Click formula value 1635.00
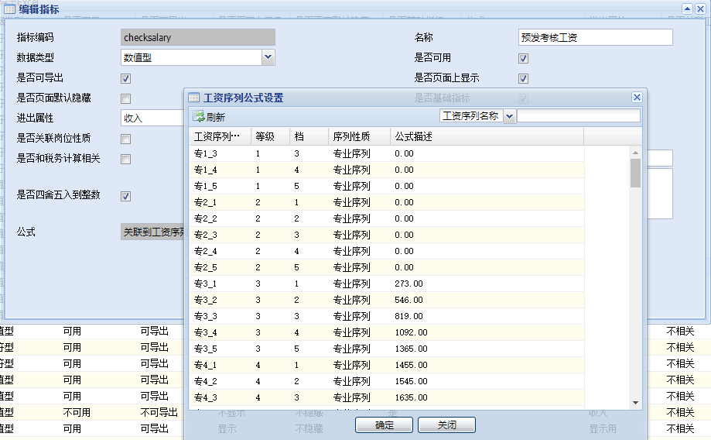This screenshot has height=440, width=711. [x=411, y=397]
